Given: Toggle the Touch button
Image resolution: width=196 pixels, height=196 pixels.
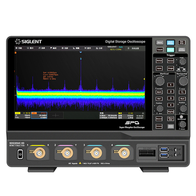Looking at the screenshot, I should coord(160,49).
